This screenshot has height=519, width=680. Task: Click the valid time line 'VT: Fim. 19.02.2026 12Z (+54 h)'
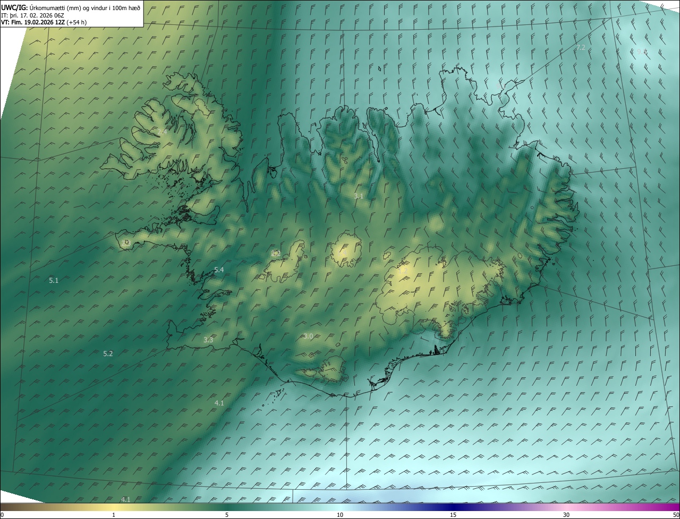point(44,22)
